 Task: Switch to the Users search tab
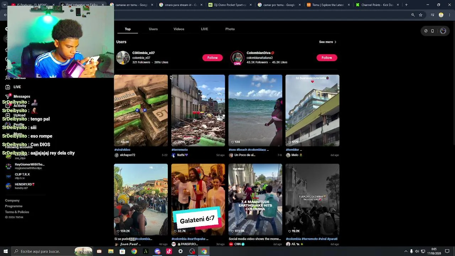[153, 29]
